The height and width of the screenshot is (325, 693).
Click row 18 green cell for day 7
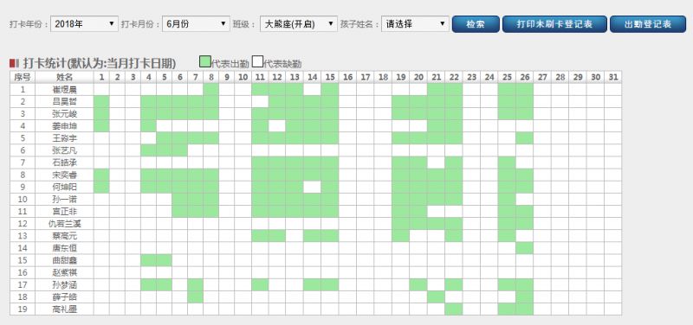click(x=196, y=296)
